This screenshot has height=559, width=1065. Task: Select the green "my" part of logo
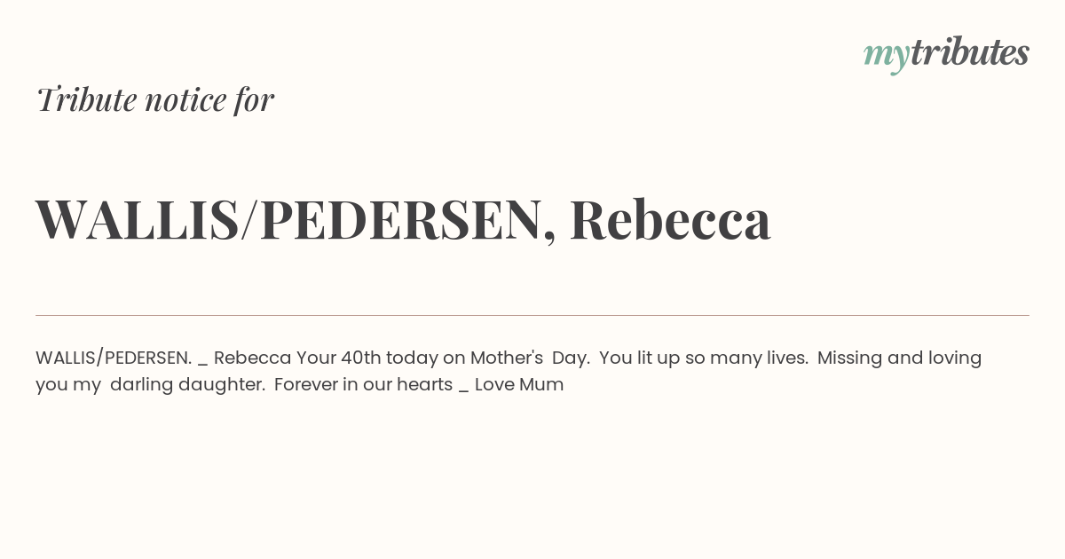pyautogui.click(x=887, y=58)
